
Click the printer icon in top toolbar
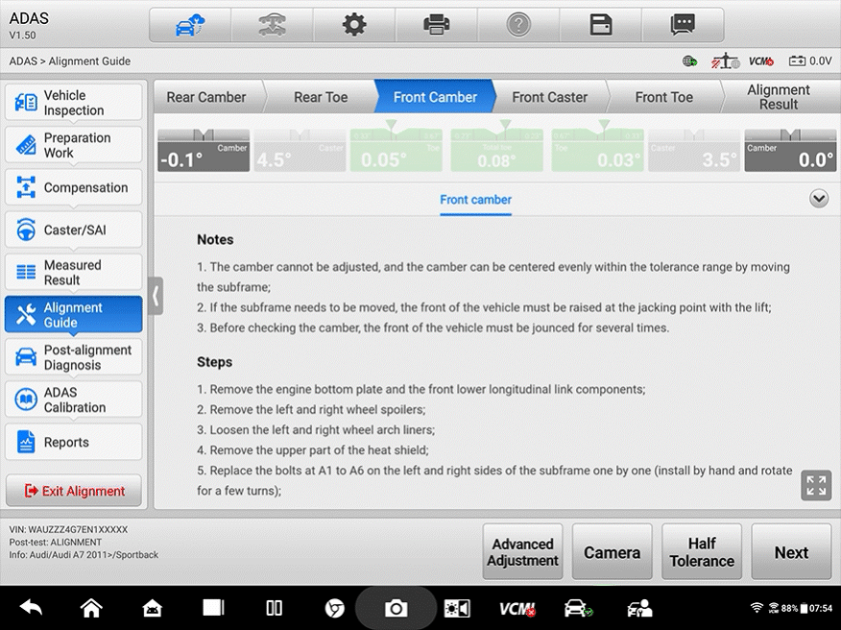click(437, 25)
